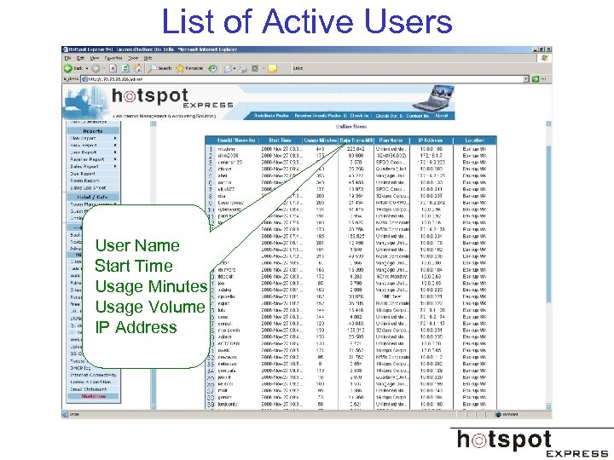Click the green Go button beside the address bar

[536, 79]
